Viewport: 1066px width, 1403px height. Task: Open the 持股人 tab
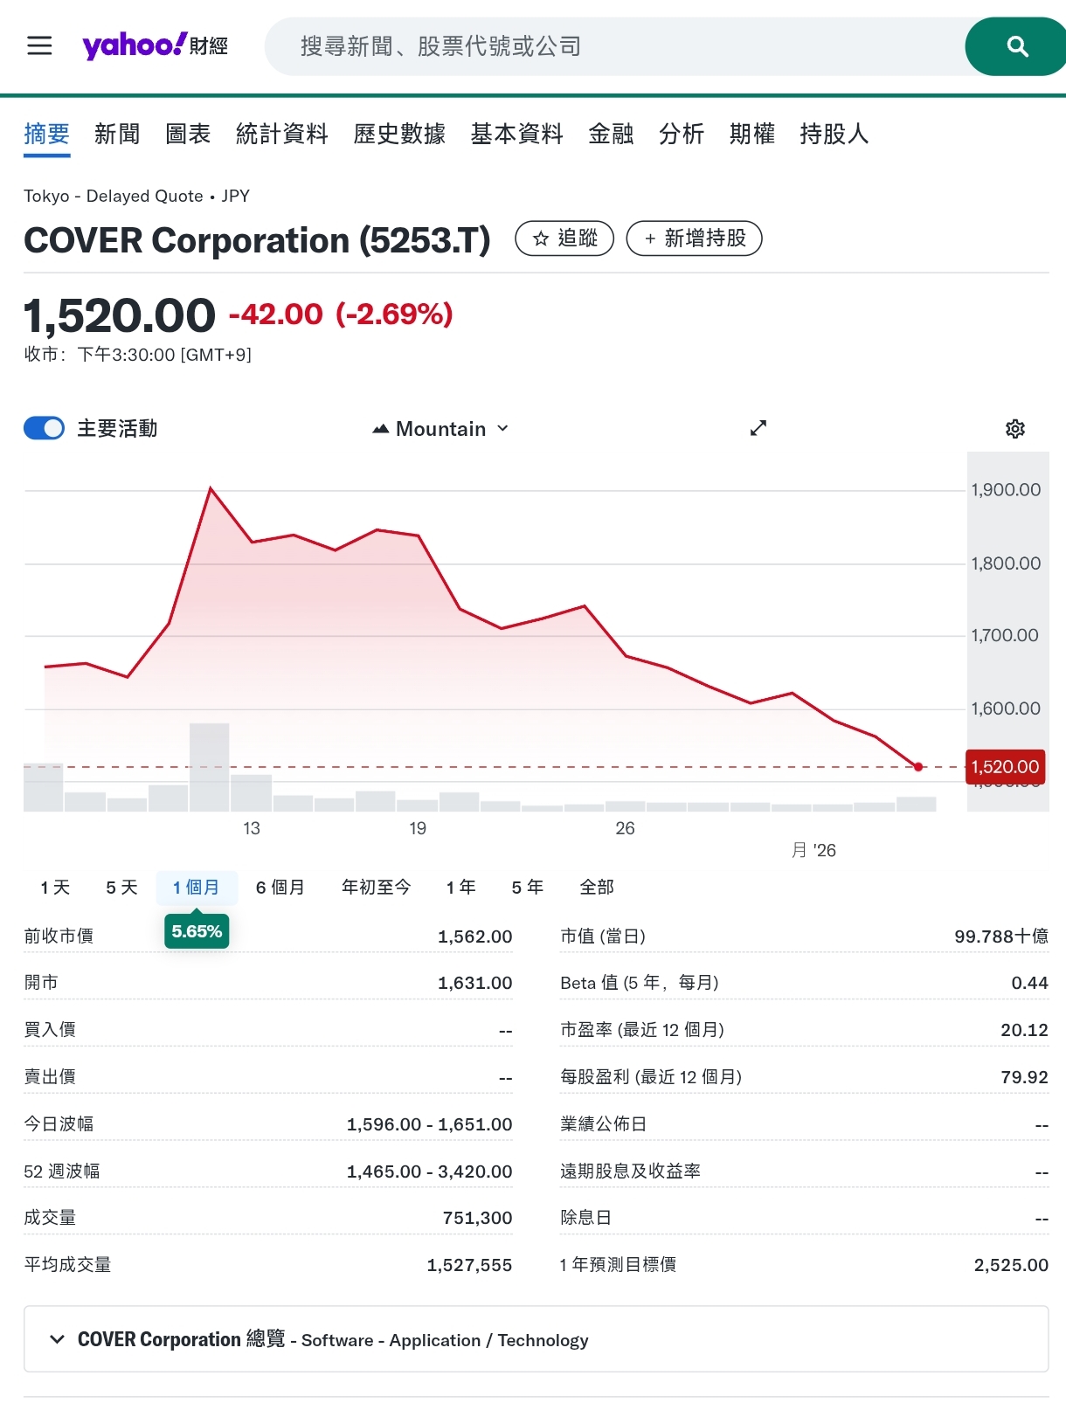[834, 134]
